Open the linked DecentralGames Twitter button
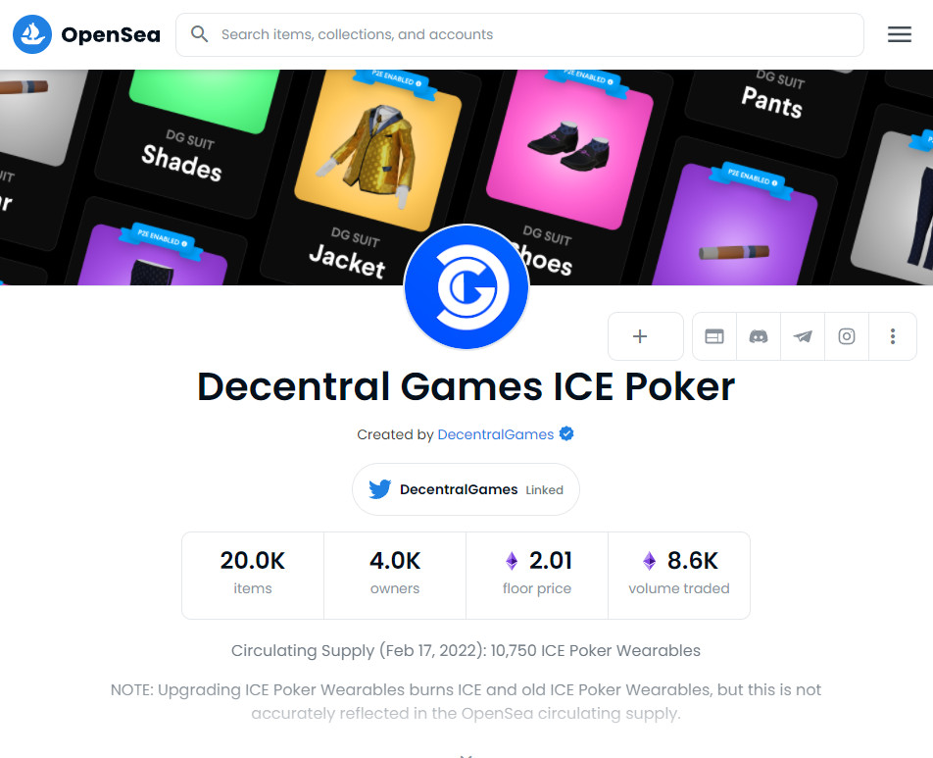This screenshot has height=758, width=933. coord(466,489)
